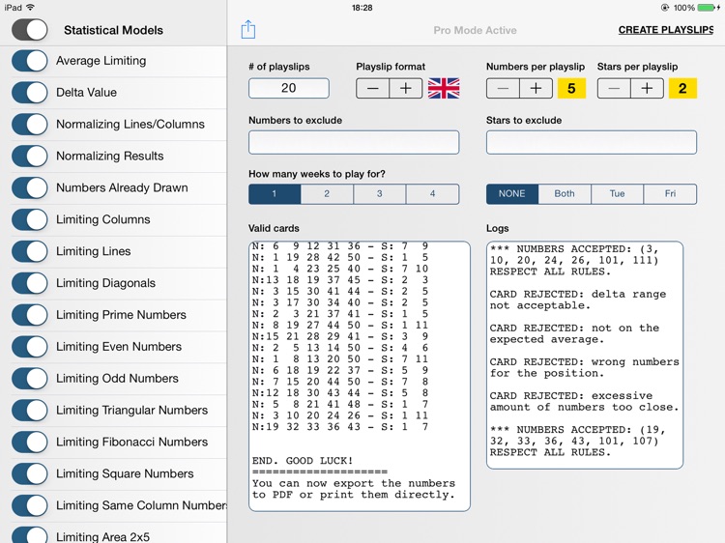This screenshot has width=725, height=543.
Task: Toggle Limiting Same Column Numbers switch
Action: (x=30, y=505)
